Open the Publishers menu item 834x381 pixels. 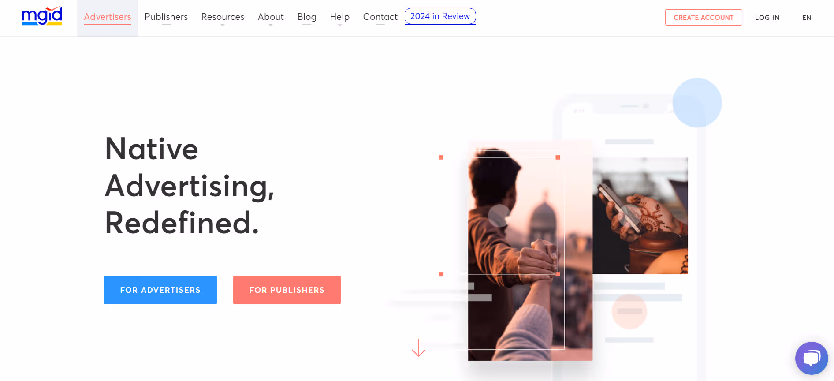(166, 17)
